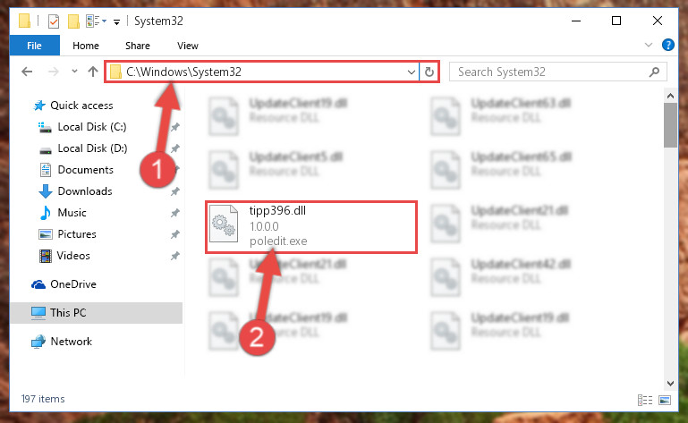Switch to large icons view layout

665,400
